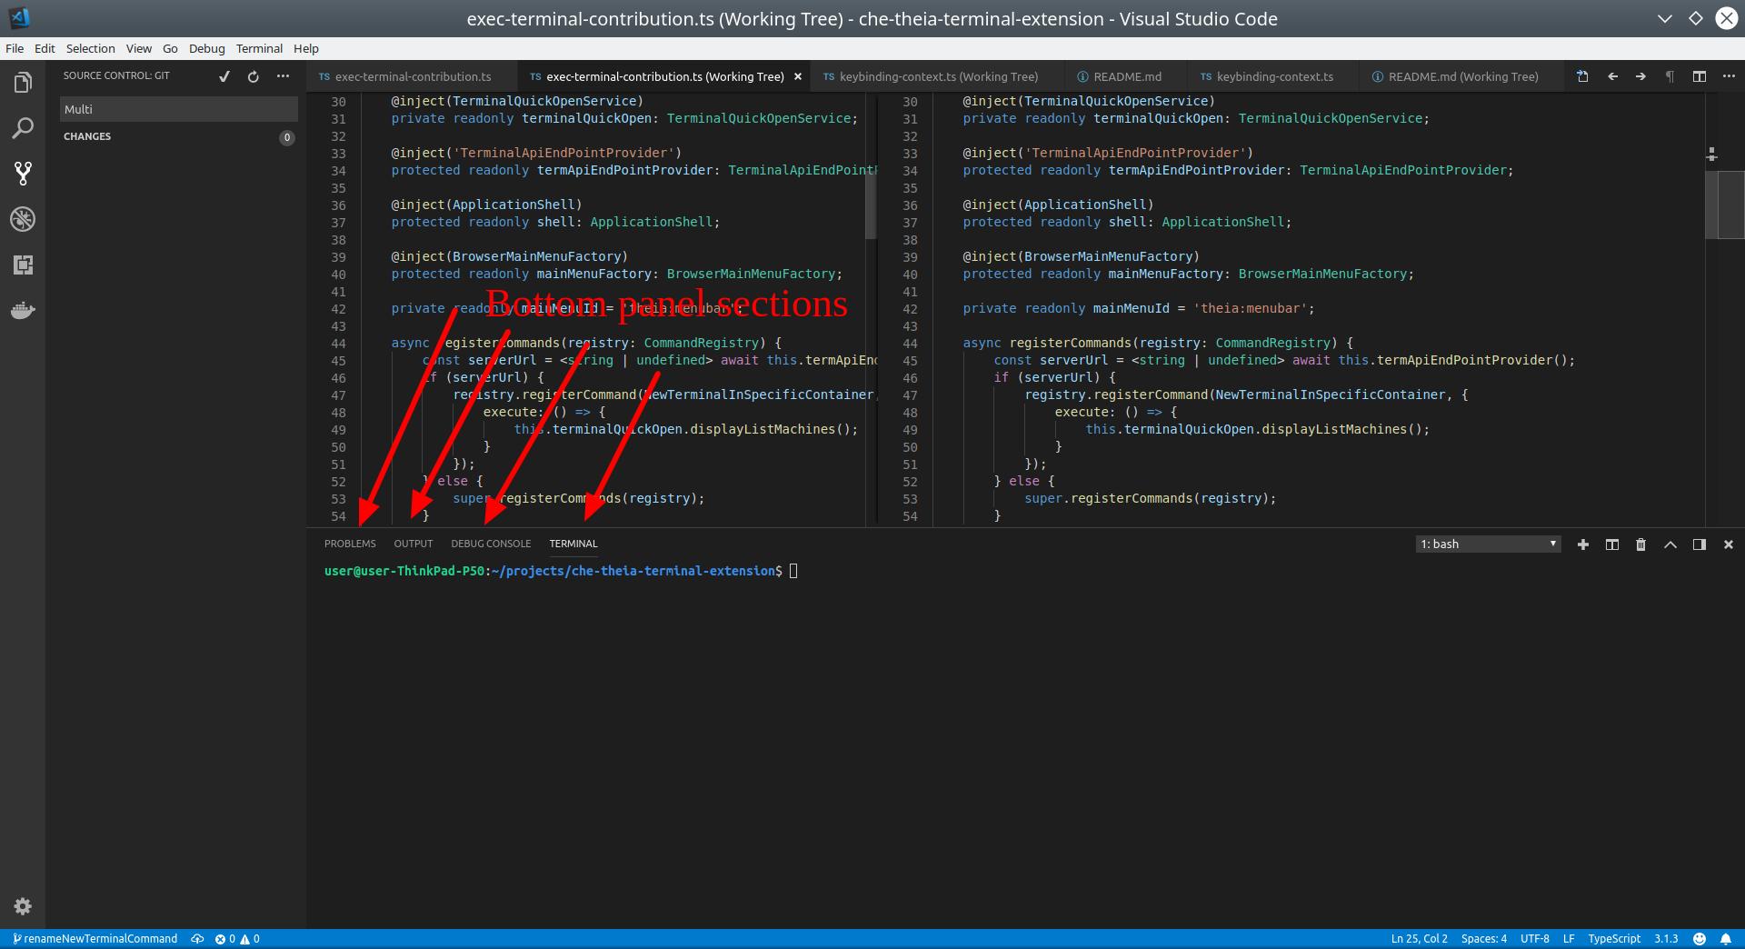Screen dimensions: 1745x949
Task: Open the Extensions view in the activity bar
Action: [23, 265]
